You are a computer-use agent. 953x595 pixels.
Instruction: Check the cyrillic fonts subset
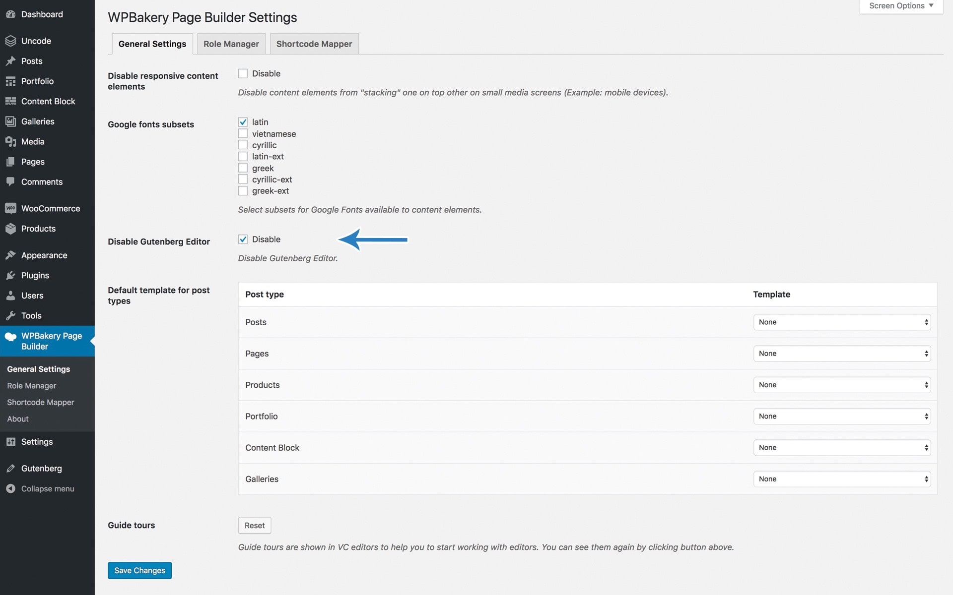coord(243,145)
